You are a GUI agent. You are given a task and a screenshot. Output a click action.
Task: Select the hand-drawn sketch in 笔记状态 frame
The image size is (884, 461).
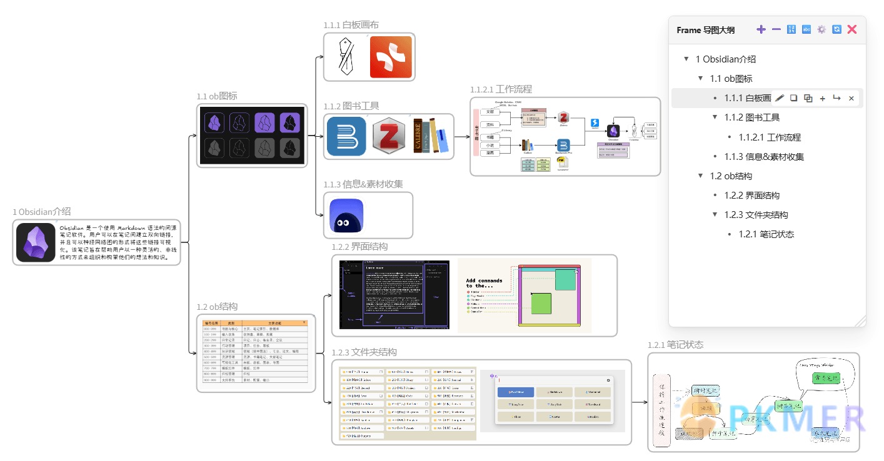tap(753, 402)
